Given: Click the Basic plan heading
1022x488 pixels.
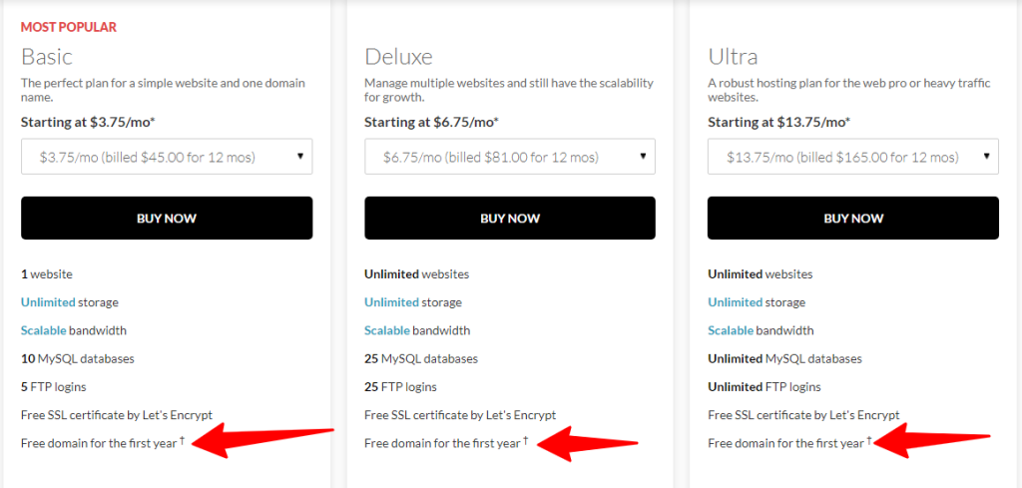Looking at the screenshot, I should click(x=47, y=56).
